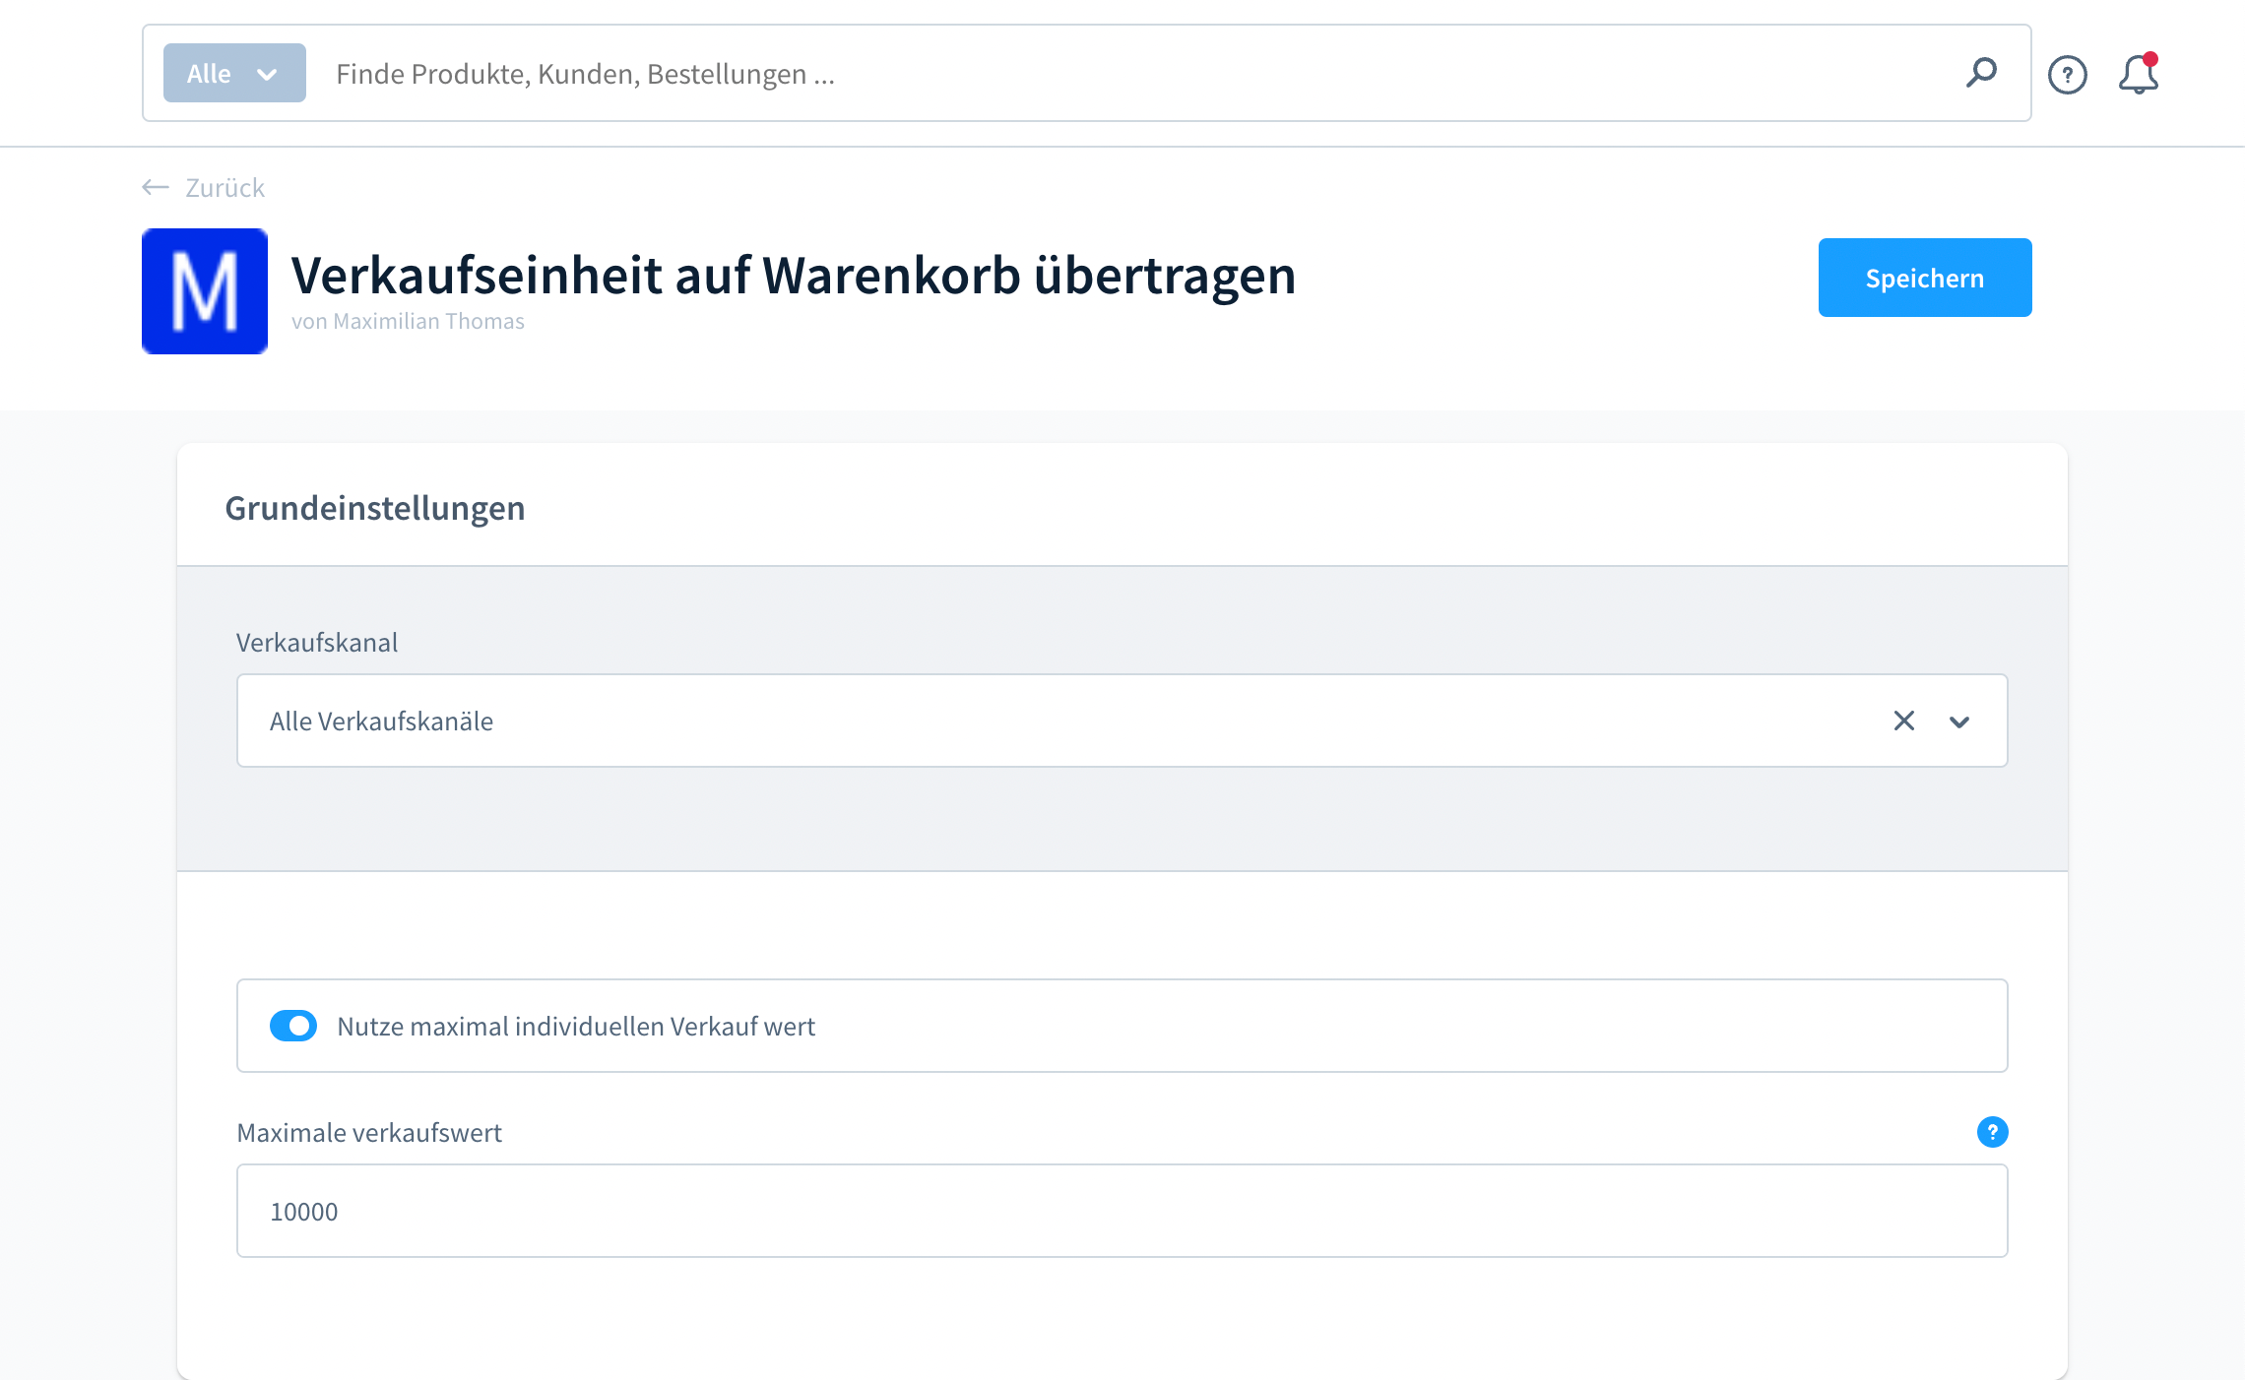Toggle Nutze maximal individuellen Verkauf wert
The height and width of the screenshot is (1380, 2245).
[293, 1026]
